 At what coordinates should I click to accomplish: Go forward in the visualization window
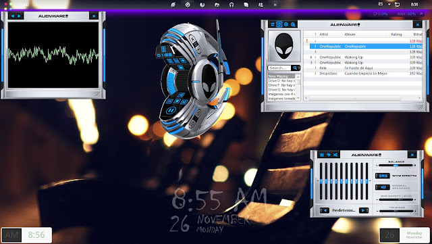[x=20, y=16]
